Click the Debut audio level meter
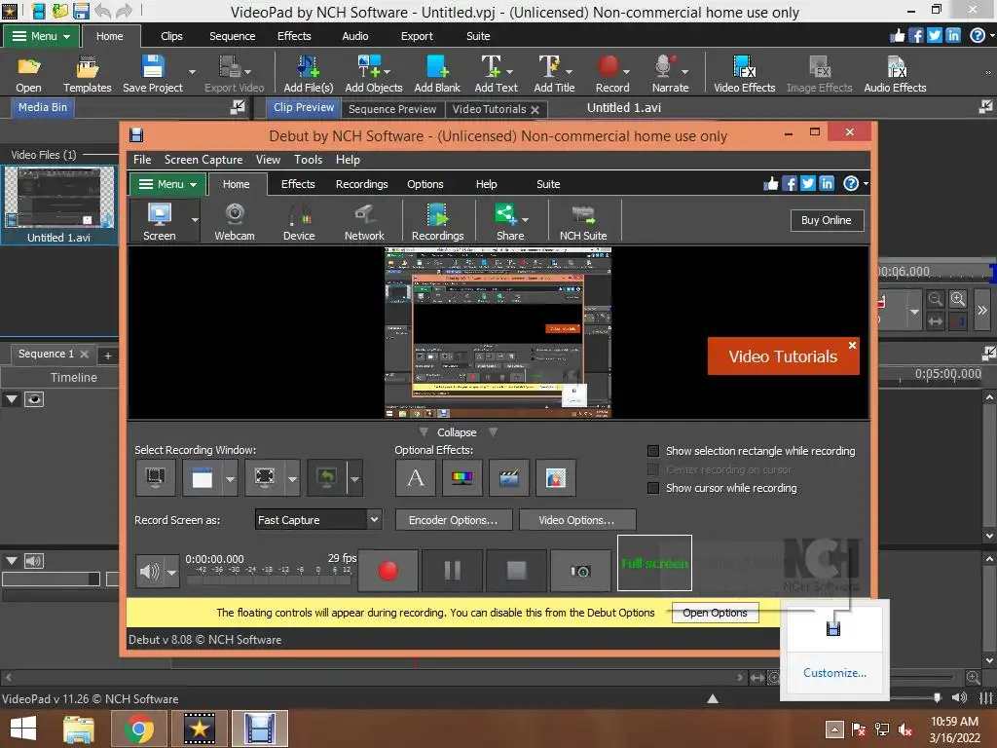This screenshot has height=748, width=997. coord(270,575)
